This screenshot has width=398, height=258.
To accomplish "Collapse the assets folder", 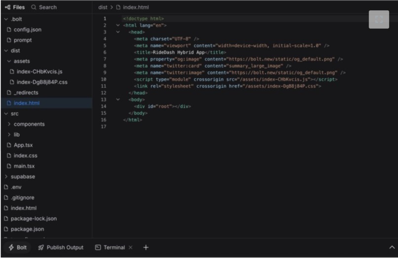I will click(9, 61).
